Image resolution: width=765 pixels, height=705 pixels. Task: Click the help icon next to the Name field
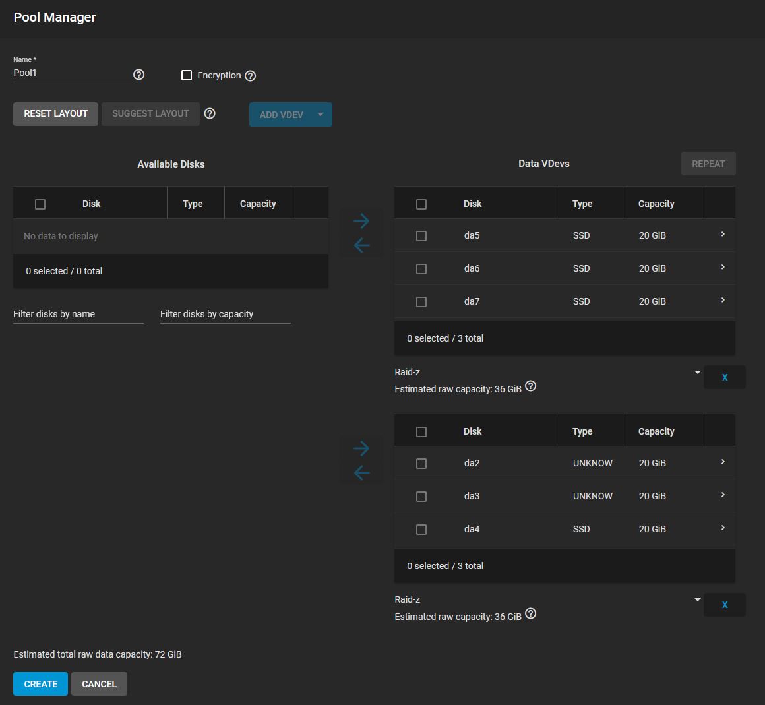(138, 75)
